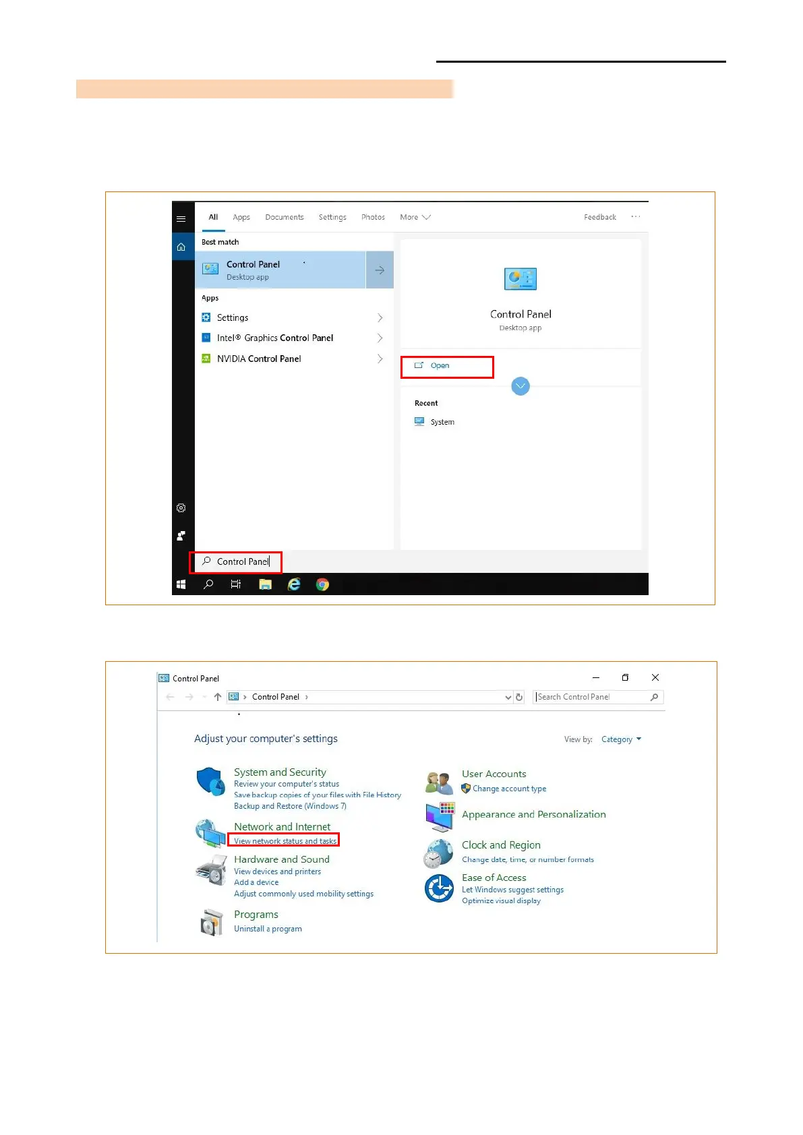
Task: Expand the Settings app result chevron
Action: 380,317
